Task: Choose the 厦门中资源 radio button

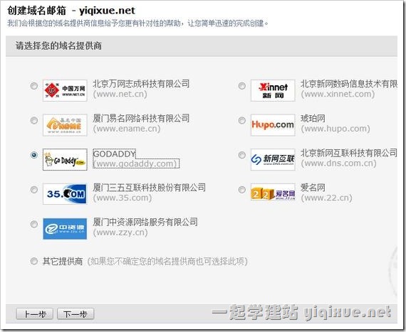Action: (x=34, y=224)
